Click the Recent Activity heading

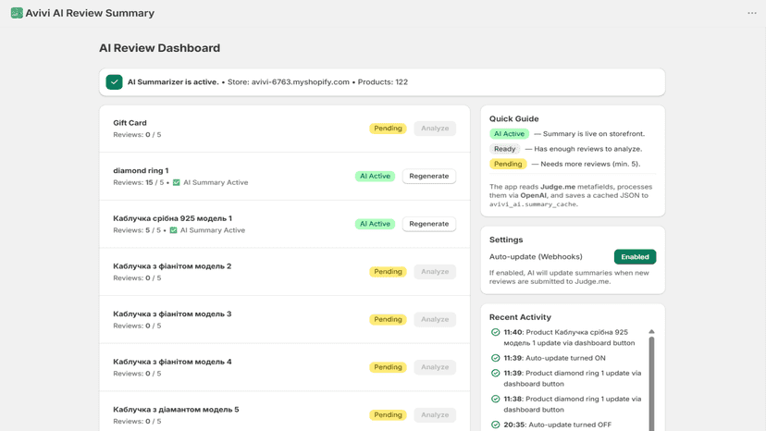pyautogui.click(x=520, y=317)
